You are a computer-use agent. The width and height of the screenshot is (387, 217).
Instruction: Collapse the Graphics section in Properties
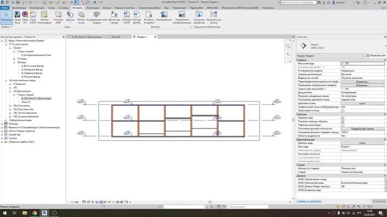coord(385,60)
